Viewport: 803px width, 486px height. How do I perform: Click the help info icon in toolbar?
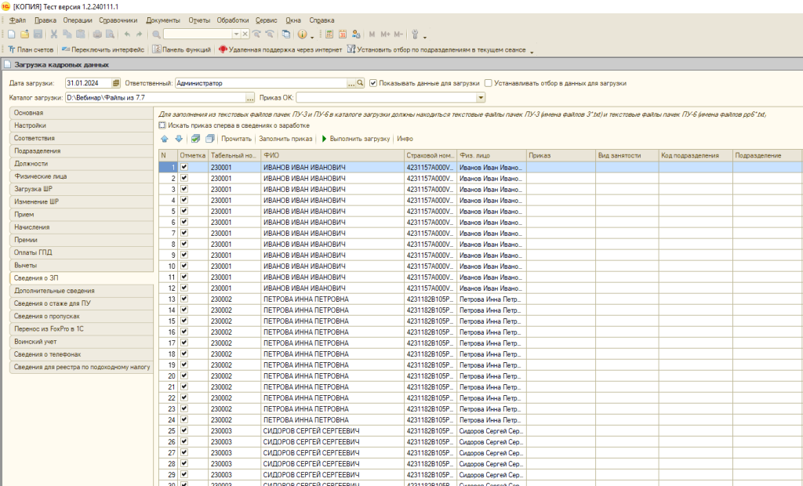(x=300, y=34)
